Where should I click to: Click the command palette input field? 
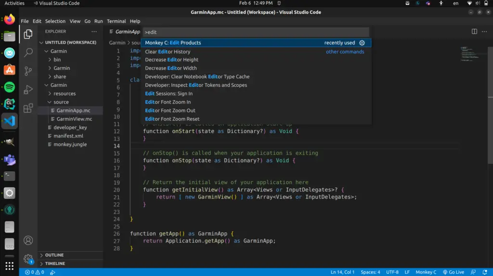[256, 32]
